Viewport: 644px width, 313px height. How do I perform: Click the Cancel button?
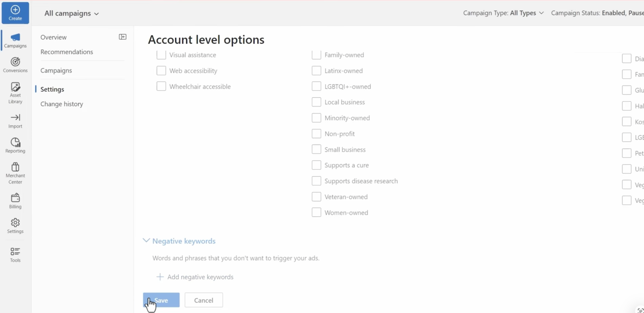click(204, 300)
